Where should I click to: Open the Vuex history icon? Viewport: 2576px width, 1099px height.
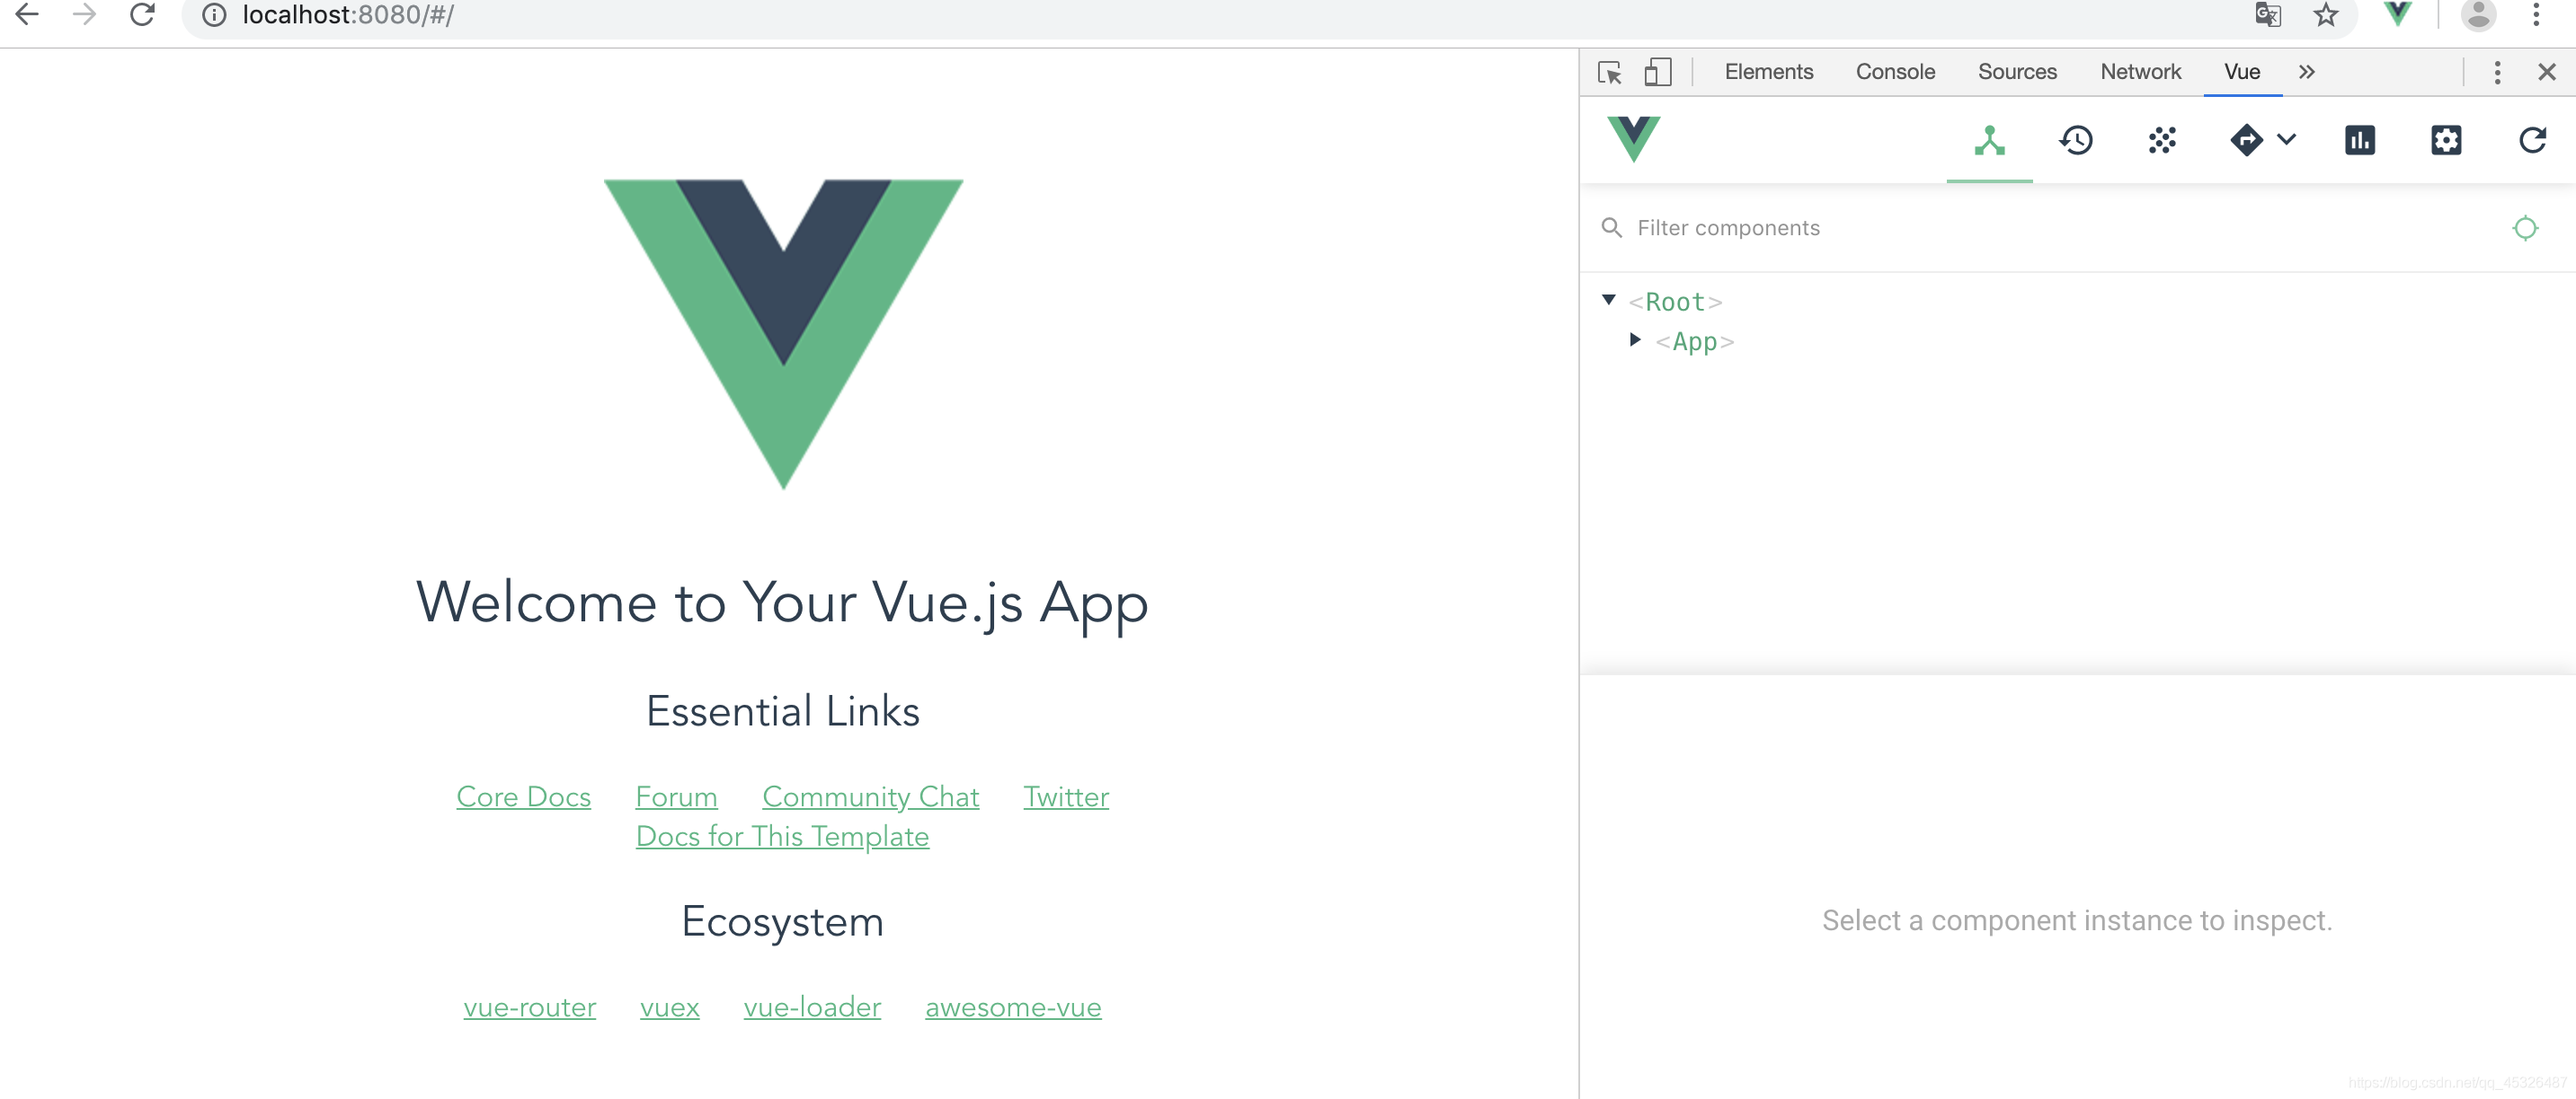[x=2076, y=140]
